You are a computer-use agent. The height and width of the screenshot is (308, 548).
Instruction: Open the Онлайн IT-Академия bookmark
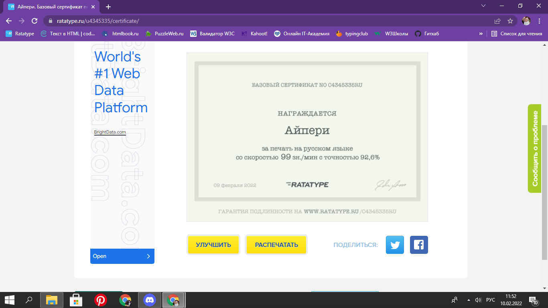pyautogui.click(x=302, y=34)
